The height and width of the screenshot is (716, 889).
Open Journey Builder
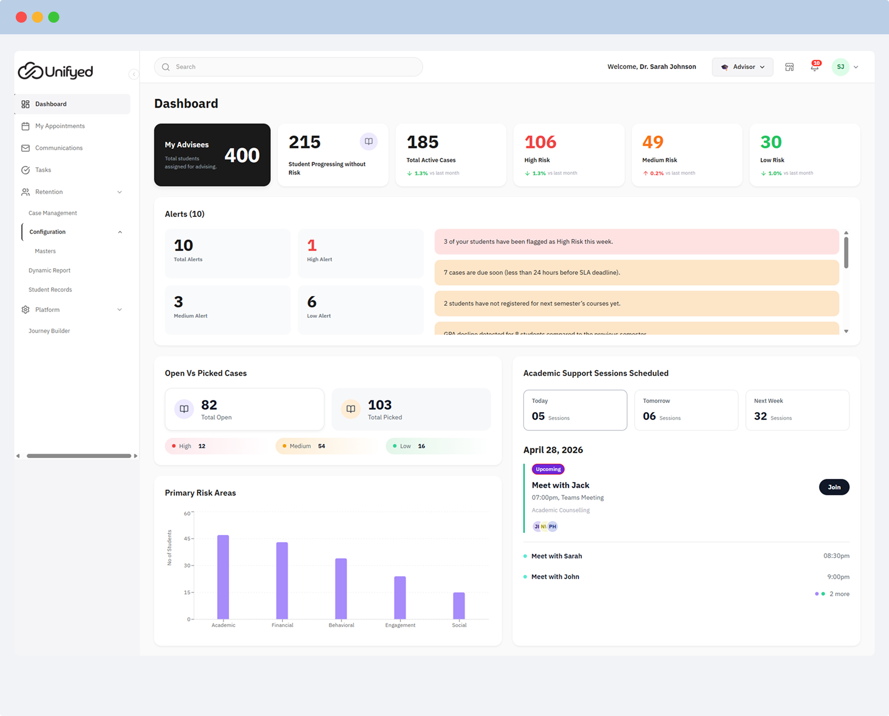coord(49,331)
